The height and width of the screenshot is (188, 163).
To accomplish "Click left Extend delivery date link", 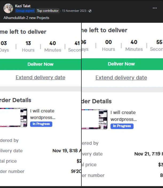I will coord(41,77).
